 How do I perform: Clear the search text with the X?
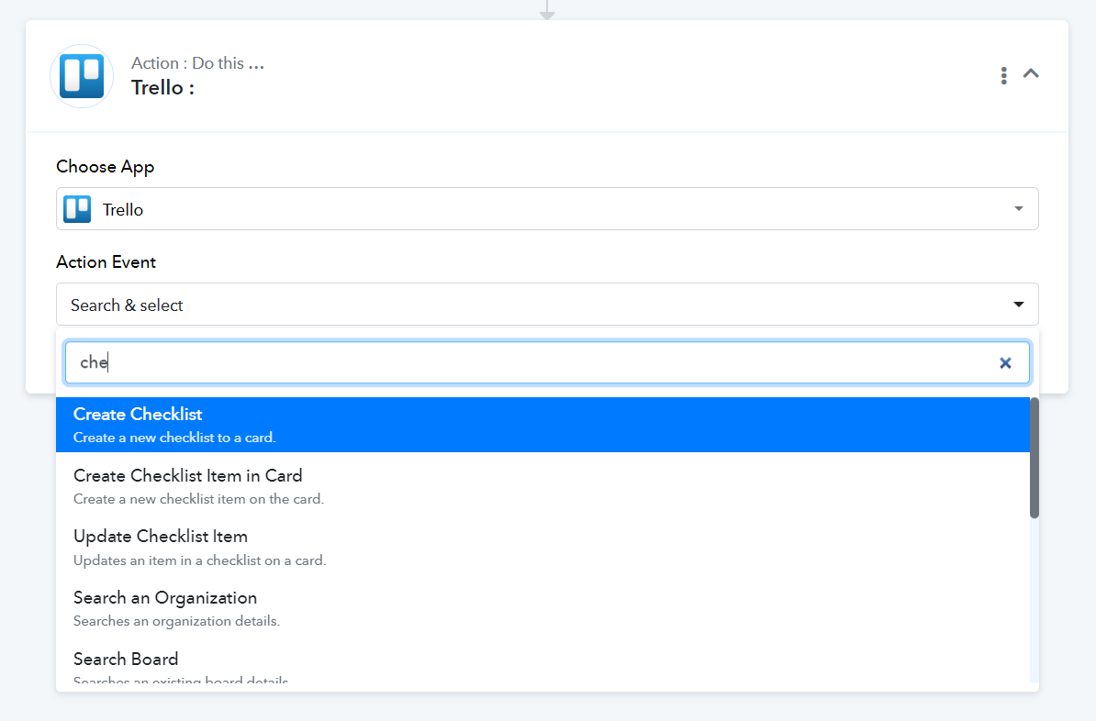1005,362
